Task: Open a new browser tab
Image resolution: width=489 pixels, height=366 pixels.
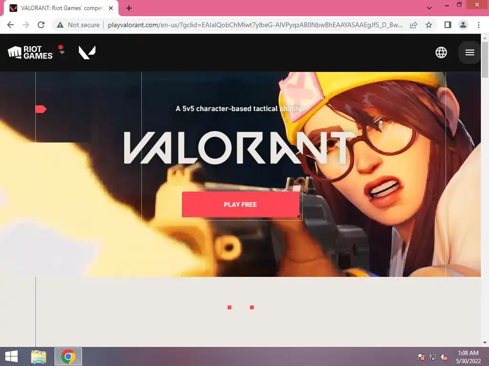Action: pos(129,8)
